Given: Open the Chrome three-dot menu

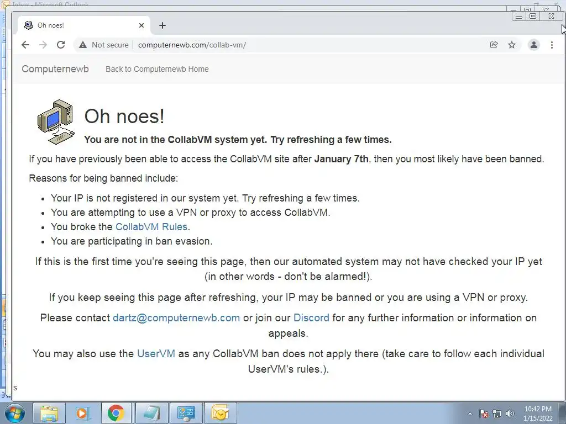Looking at the screenshot, I should click(552, 45).
